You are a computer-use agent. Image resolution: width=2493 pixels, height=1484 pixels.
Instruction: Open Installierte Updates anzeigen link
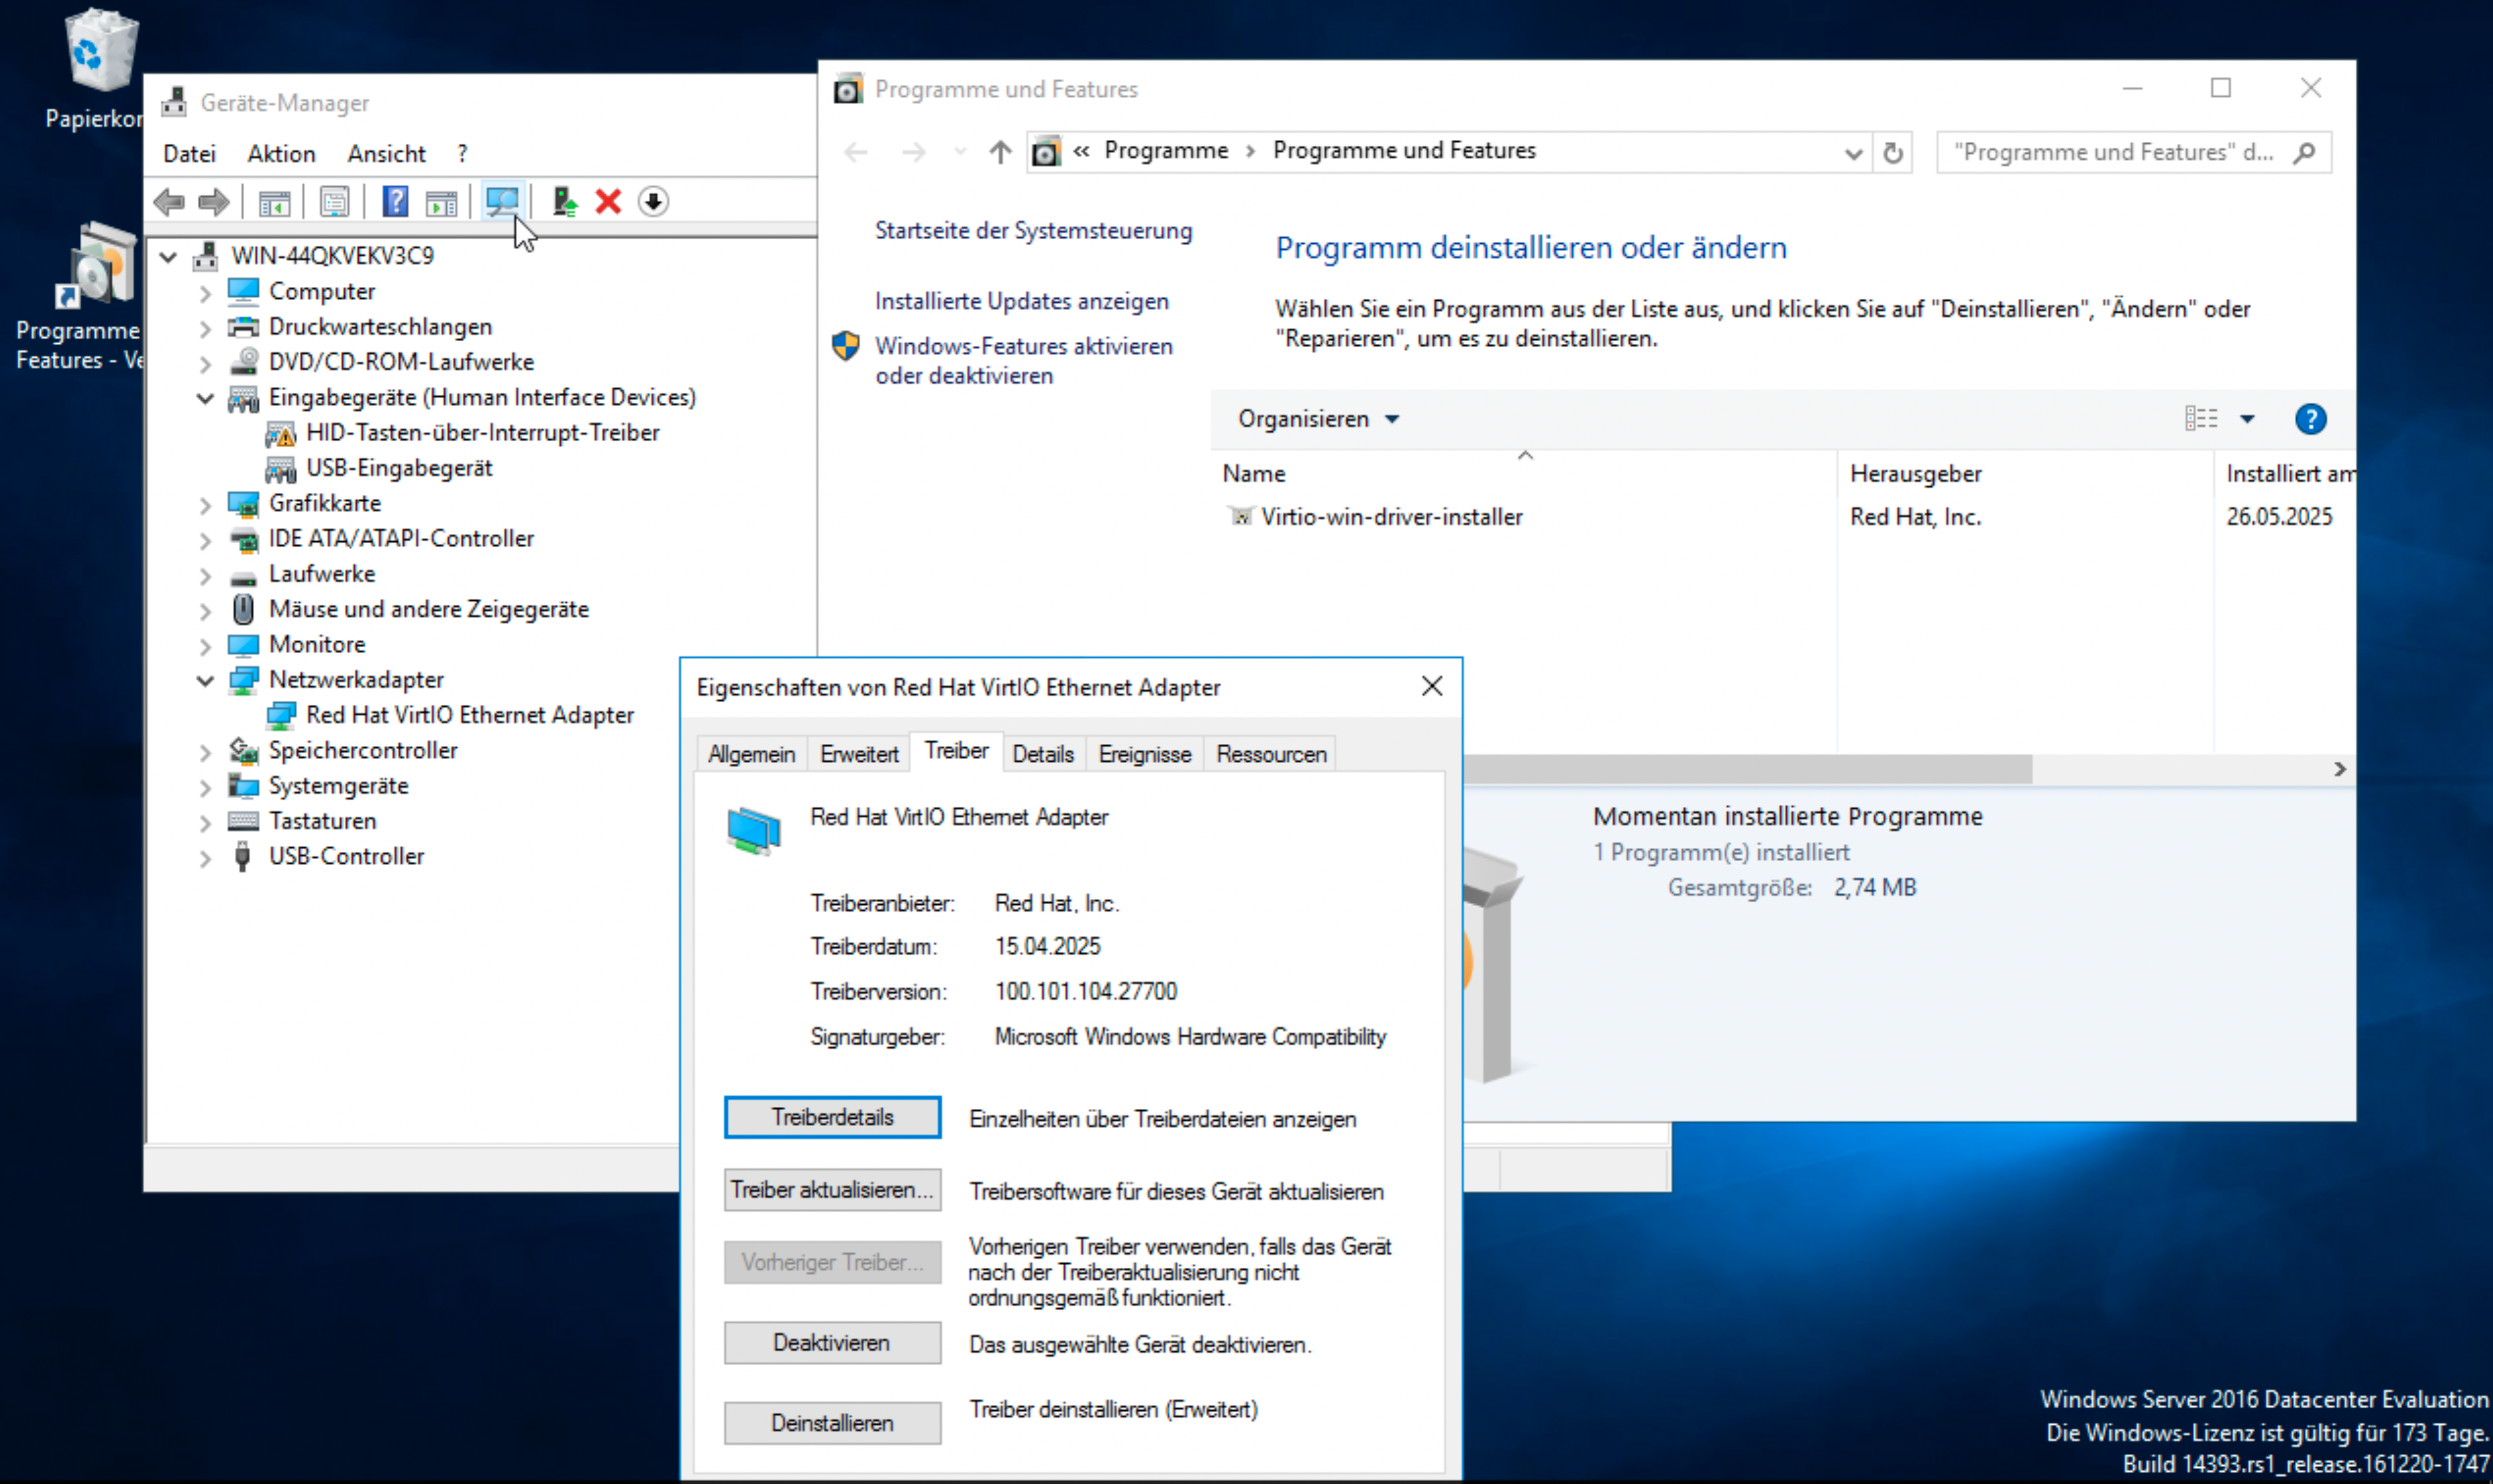coord(1021,301)
